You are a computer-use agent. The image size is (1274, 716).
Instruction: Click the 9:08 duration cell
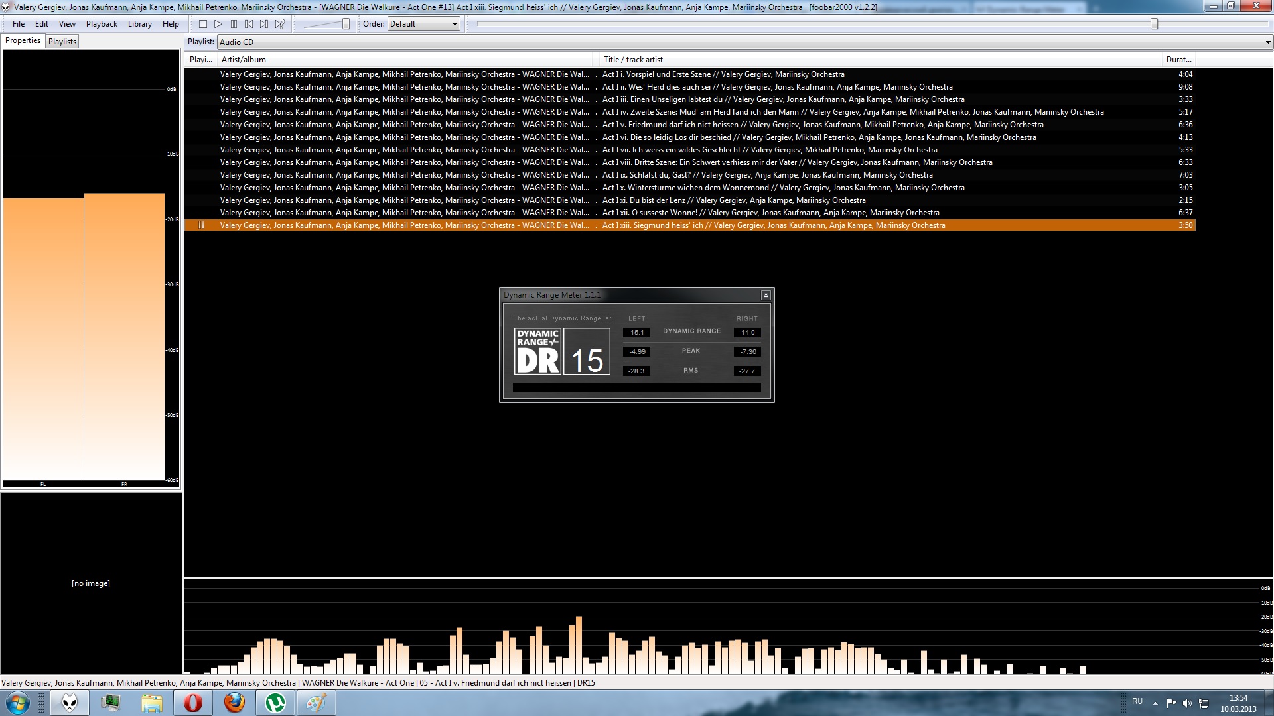tap(1185, 87)
